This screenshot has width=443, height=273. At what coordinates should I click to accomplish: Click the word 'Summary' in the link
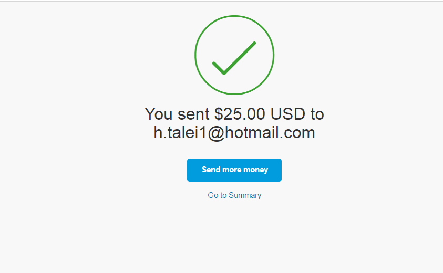coord(245,195)
